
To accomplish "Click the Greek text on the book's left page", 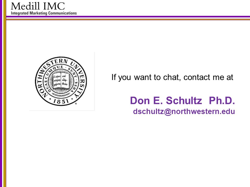I will (57, 80).
